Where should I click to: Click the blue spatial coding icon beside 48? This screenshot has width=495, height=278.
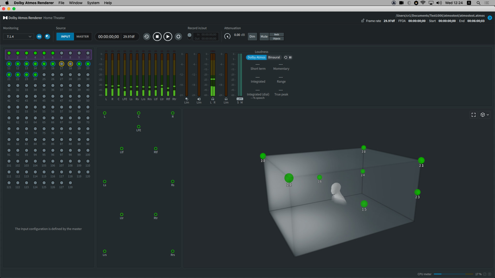click(x=47, y=37)
